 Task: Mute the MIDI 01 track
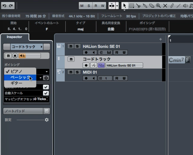(x=71, y=72)
